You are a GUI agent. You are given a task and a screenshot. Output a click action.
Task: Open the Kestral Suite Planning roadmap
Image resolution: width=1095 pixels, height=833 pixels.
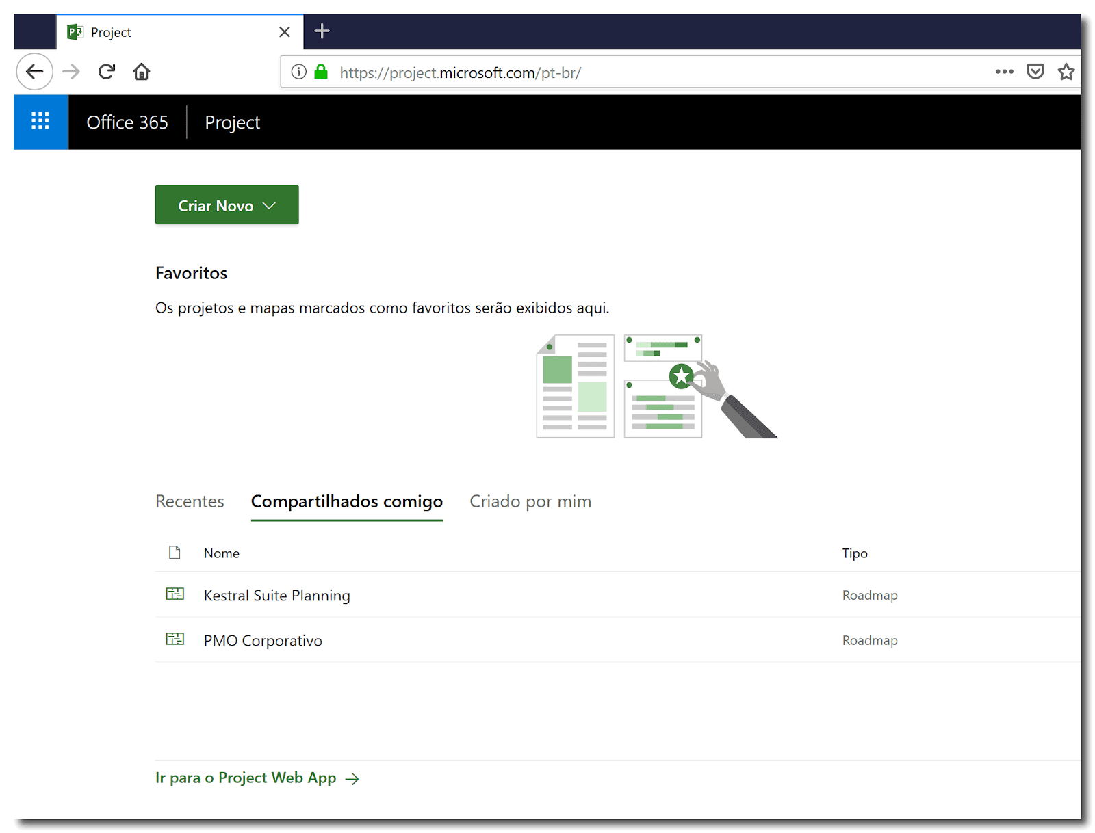point(276,595)
